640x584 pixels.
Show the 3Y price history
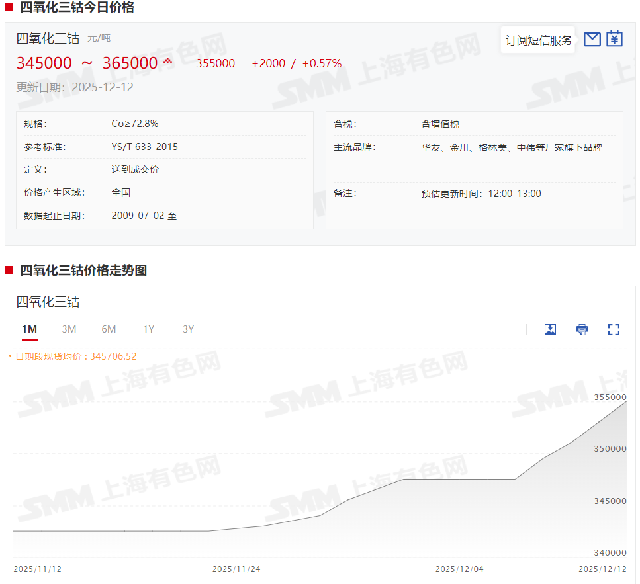[188, 329]
